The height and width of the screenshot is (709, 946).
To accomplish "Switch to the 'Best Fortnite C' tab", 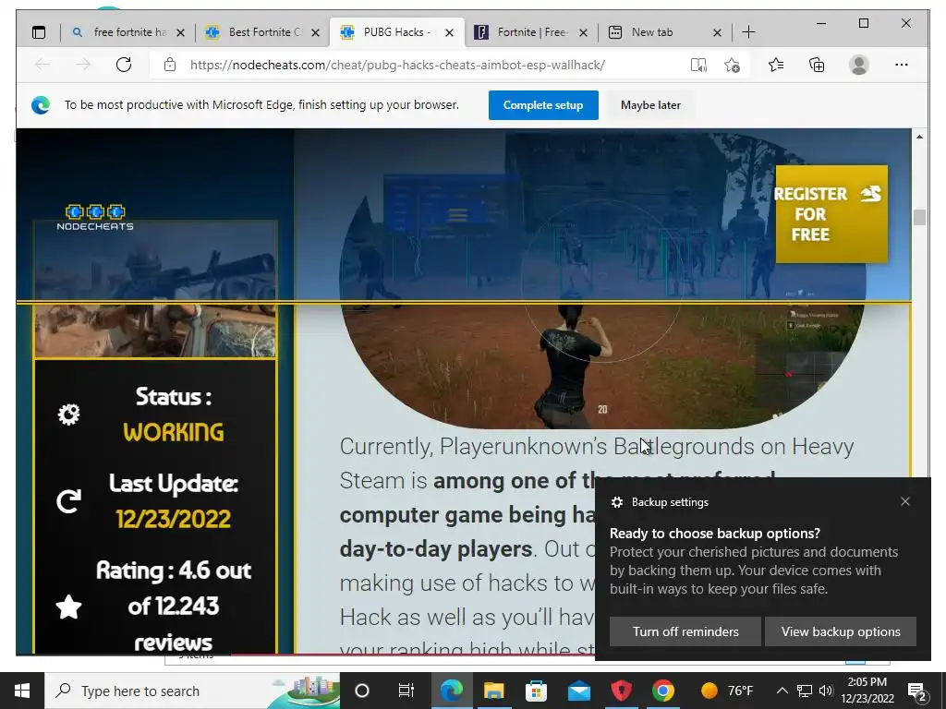I will pyautogui.click(x=262, y=32).
